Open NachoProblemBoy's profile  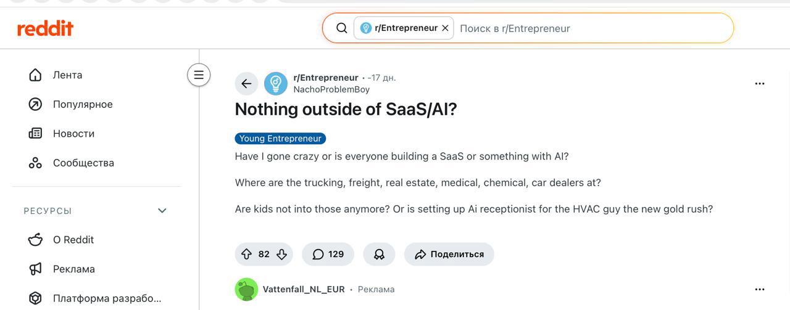click(331, 89)
